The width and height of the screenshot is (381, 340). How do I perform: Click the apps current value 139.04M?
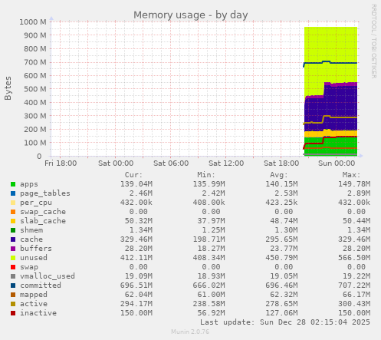136,184
